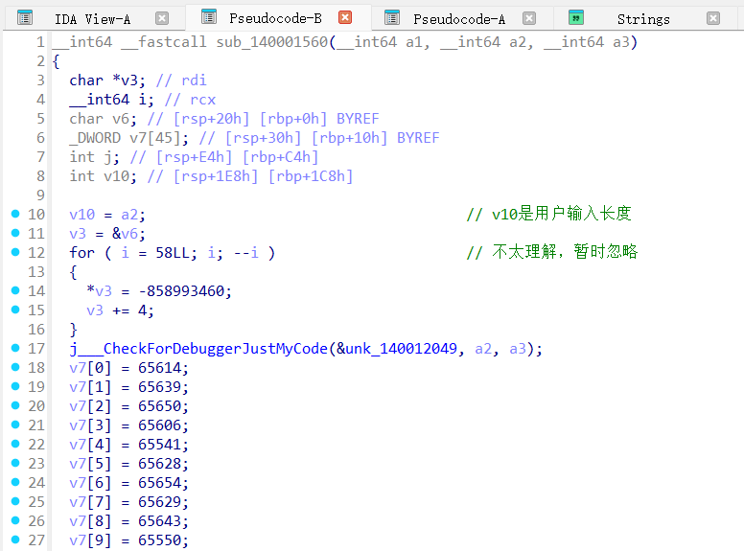Screen dimensions: 744x551
Task: Toggle breakpoint dot on line 12
Action: click(x=15, y=252)
